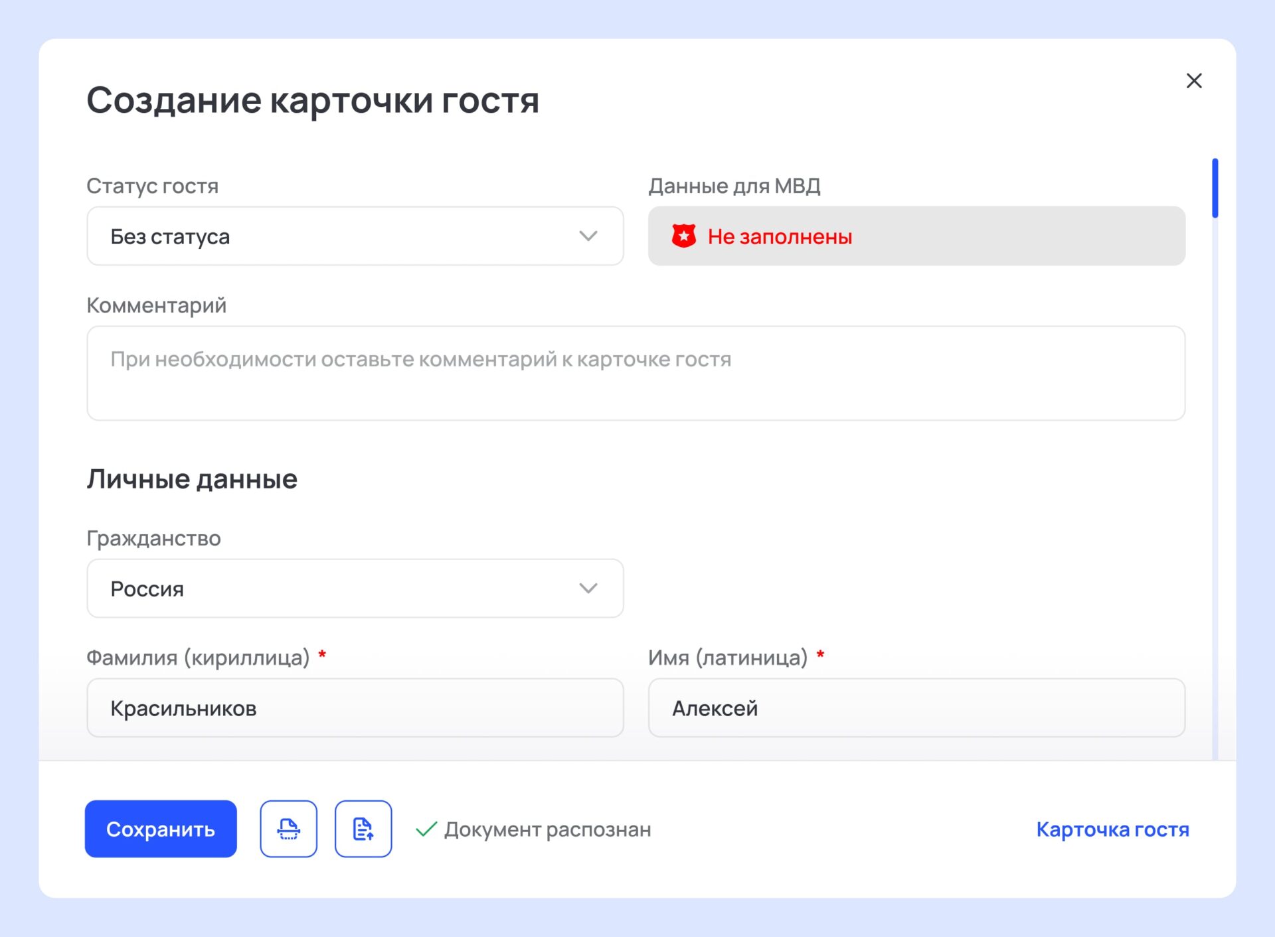This screenshot has height=937, width=1275.
Task: Click the red police badge icon
Action: 683,236
